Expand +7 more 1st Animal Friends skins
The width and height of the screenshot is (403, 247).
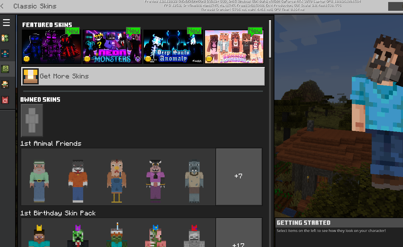(239, 177)
